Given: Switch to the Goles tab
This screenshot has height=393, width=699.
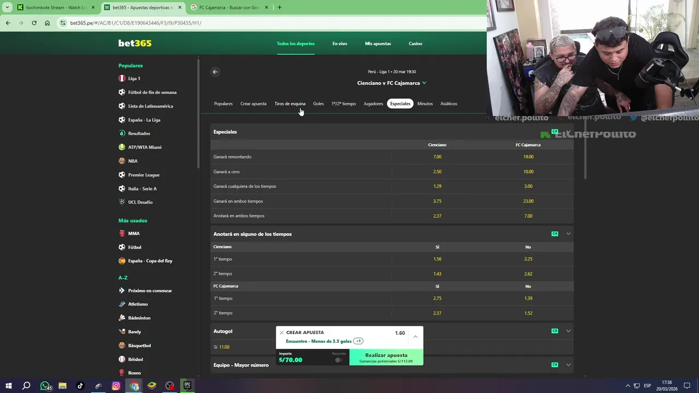Looking at the screenshot, I should point(318,104).
